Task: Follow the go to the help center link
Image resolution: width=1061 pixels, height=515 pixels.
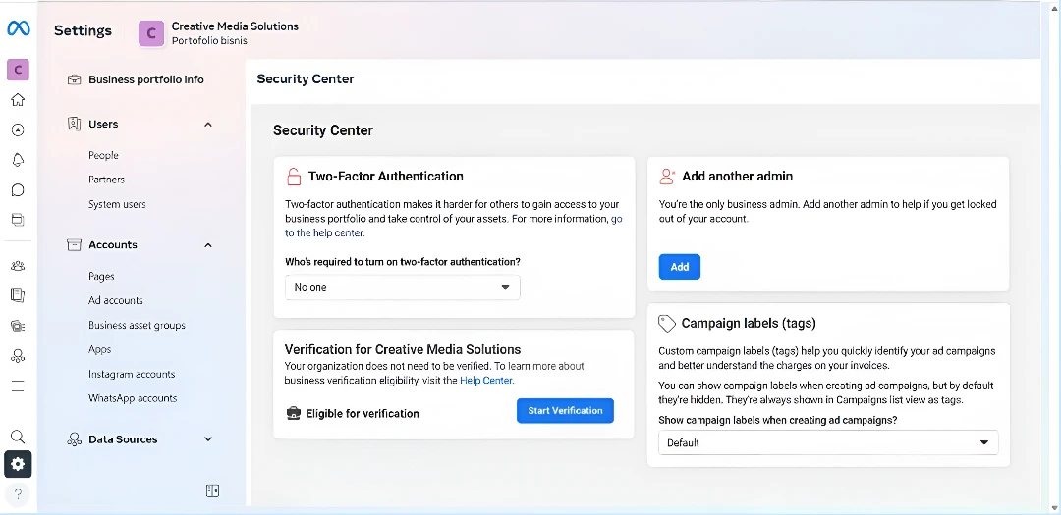Action: [x=453, y=226]
